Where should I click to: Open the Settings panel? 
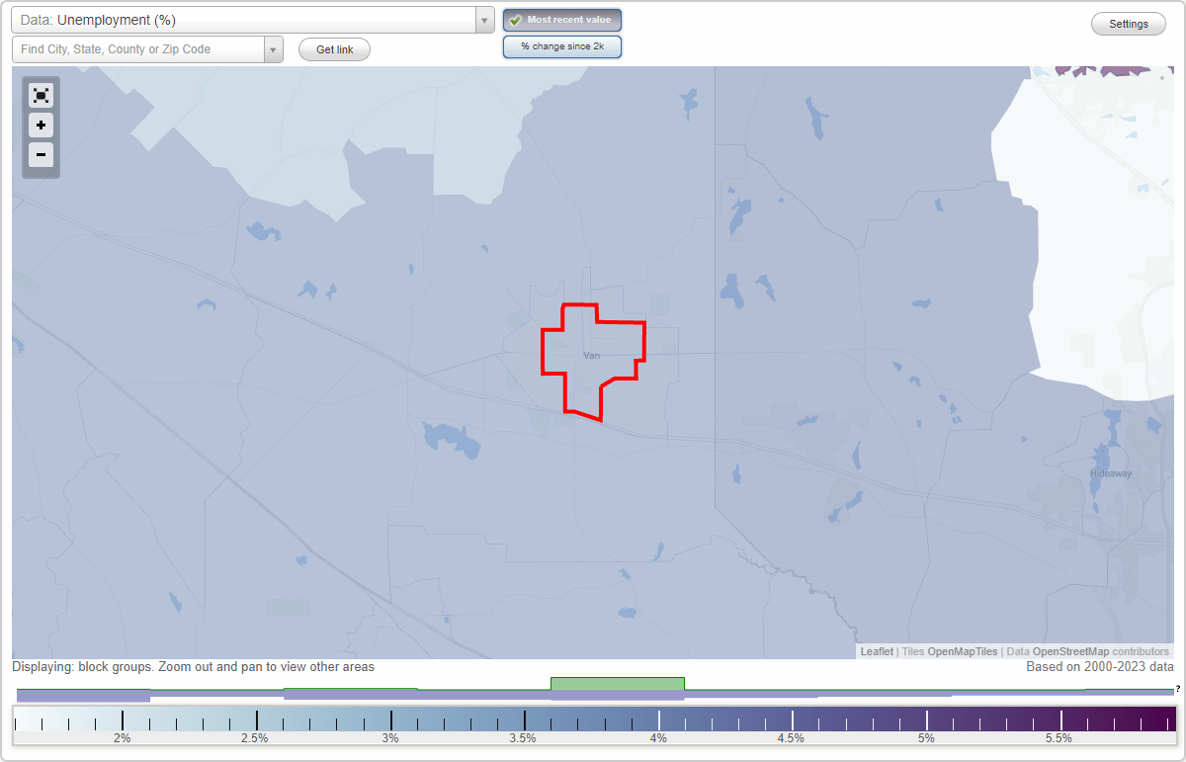tap(1128, 23)
